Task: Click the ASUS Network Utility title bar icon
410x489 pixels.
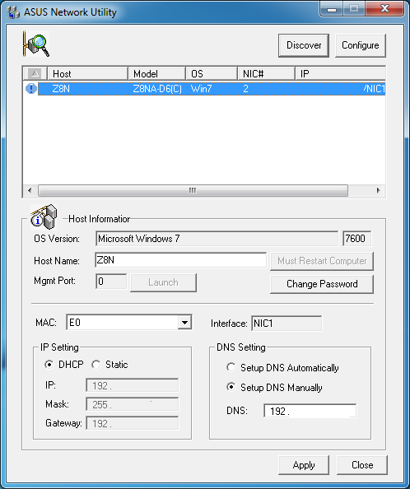Action: 13,12
